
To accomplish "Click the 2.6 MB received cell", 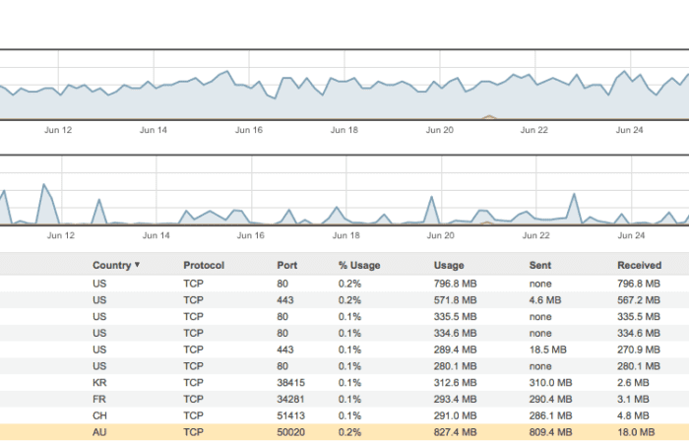I will (633, 382).
